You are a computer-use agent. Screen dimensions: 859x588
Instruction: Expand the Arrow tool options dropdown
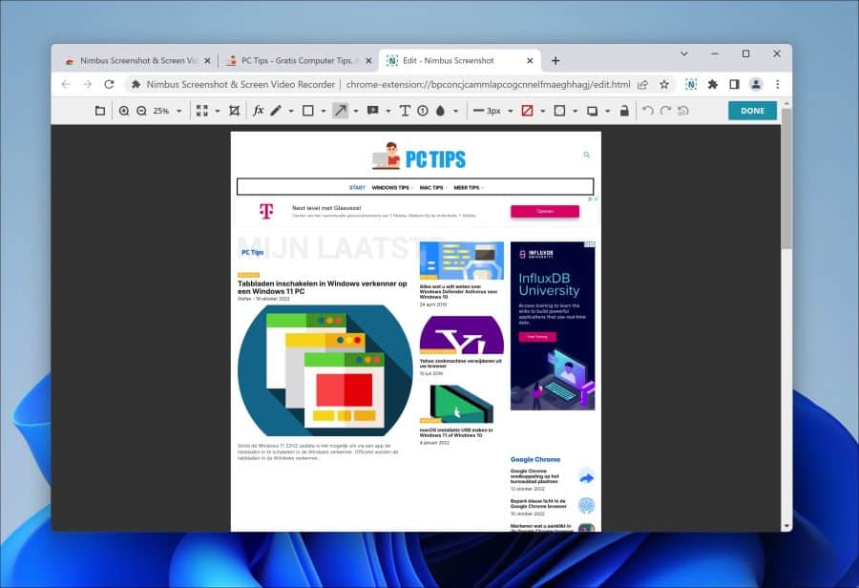click(x=356, y=111)
